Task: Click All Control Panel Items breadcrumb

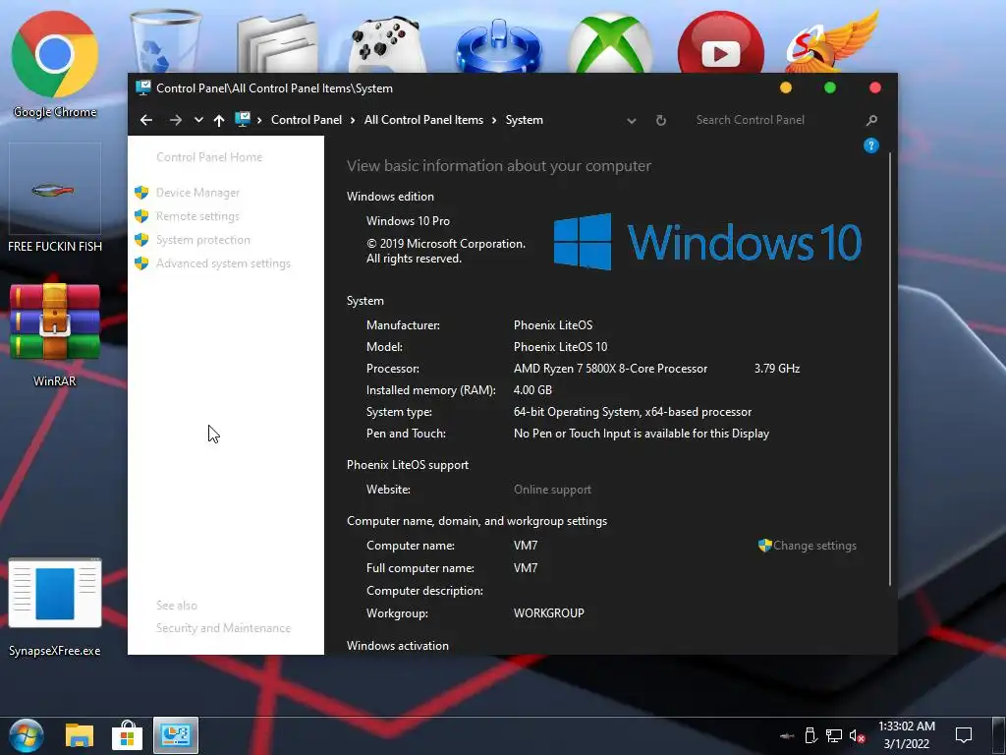Action: [423, 120]
